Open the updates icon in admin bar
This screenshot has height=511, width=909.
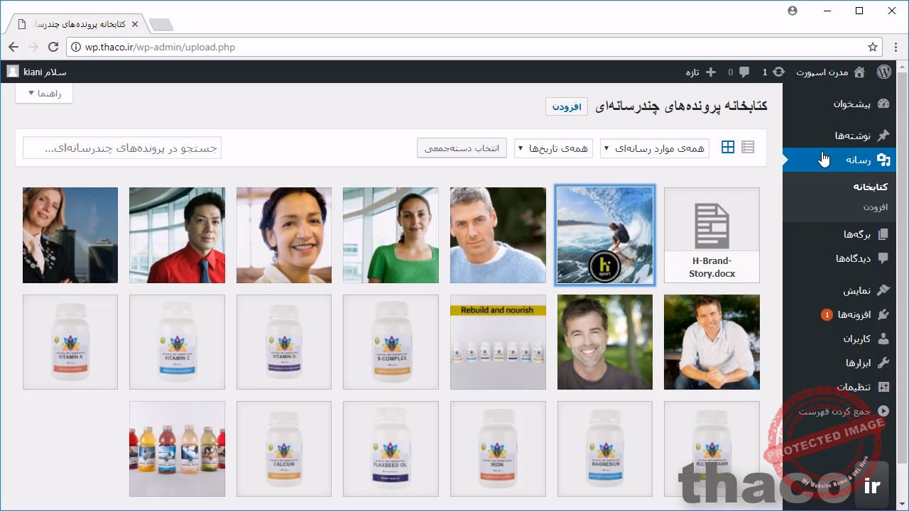778,72
